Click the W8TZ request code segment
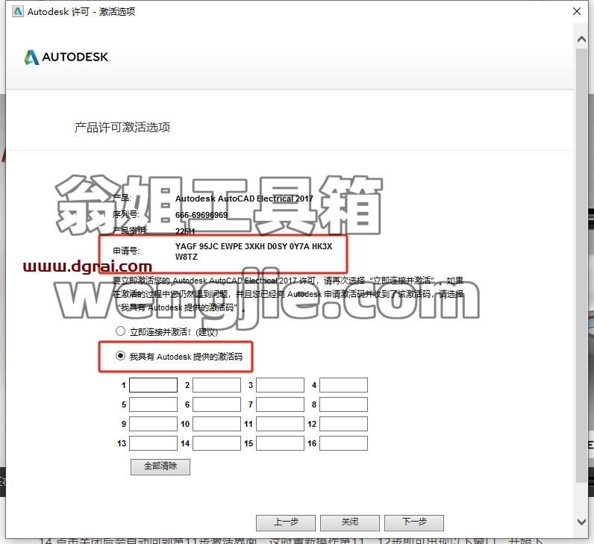 (187, 257)
